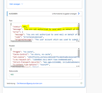Click the green connection status check icon

pos(81,83)
